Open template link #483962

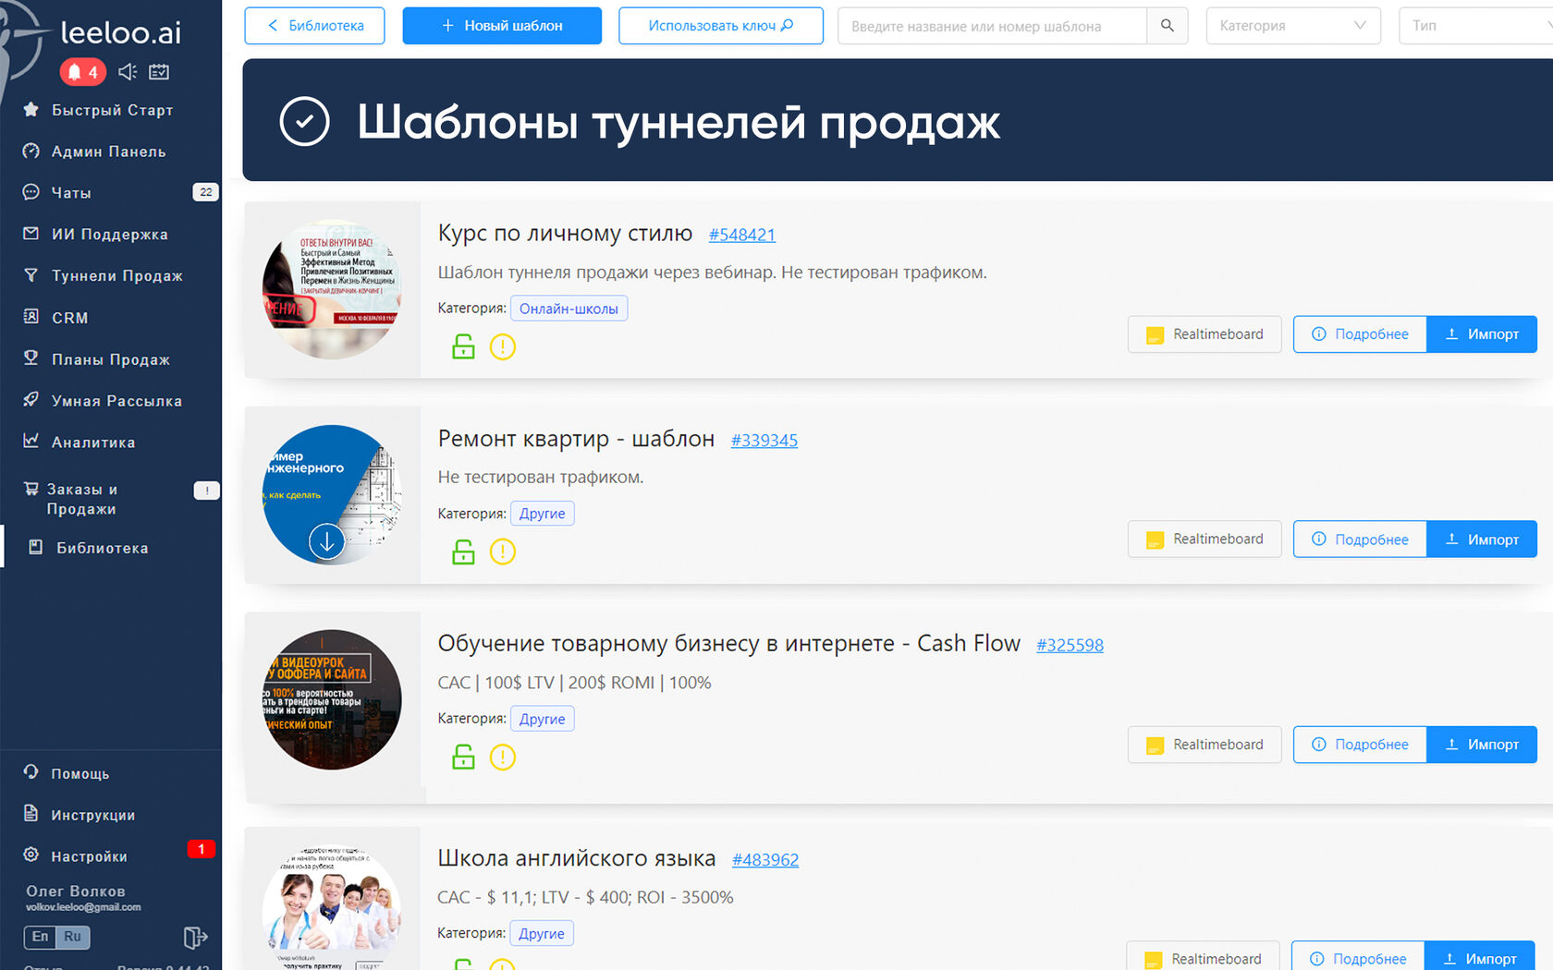(x=765, y=860)
